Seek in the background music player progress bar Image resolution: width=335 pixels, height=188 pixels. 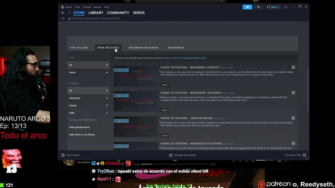(175, 164)
